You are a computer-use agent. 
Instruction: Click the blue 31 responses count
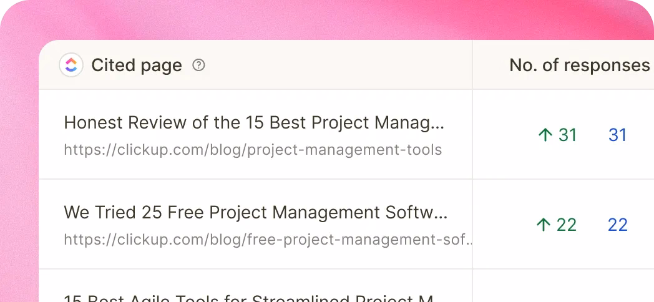617,135
